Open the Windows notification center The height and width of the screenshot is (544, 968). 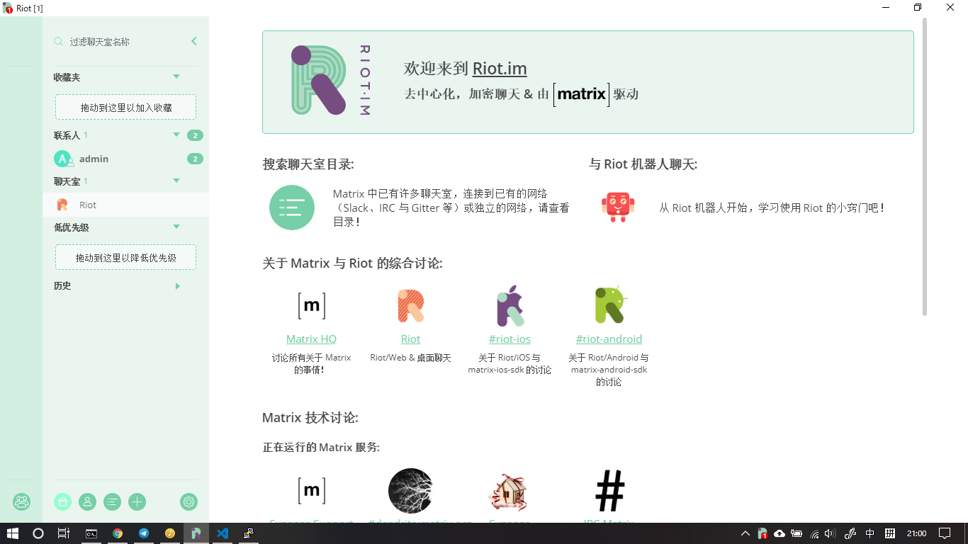(x=945, y=533)
